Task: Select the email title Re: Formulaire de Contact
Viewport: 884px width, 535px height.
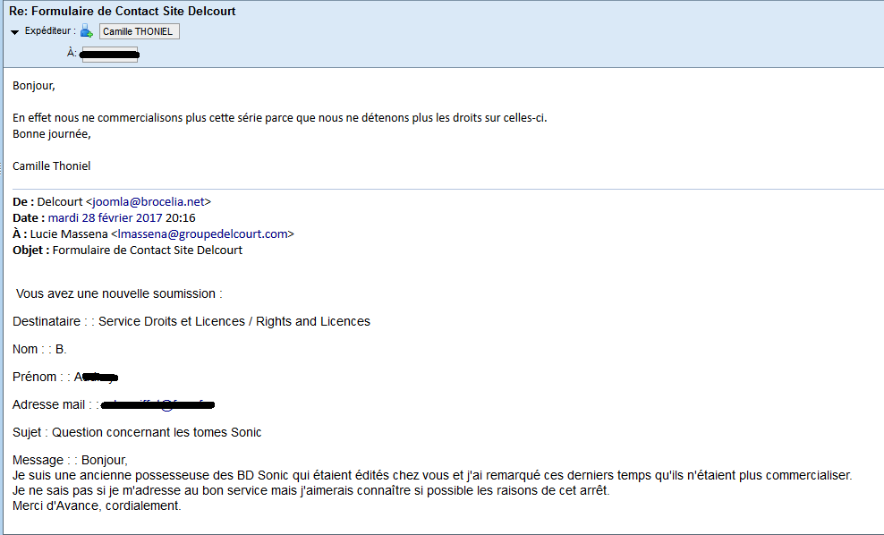Action: pyautogui.click(x=123, y=12)
